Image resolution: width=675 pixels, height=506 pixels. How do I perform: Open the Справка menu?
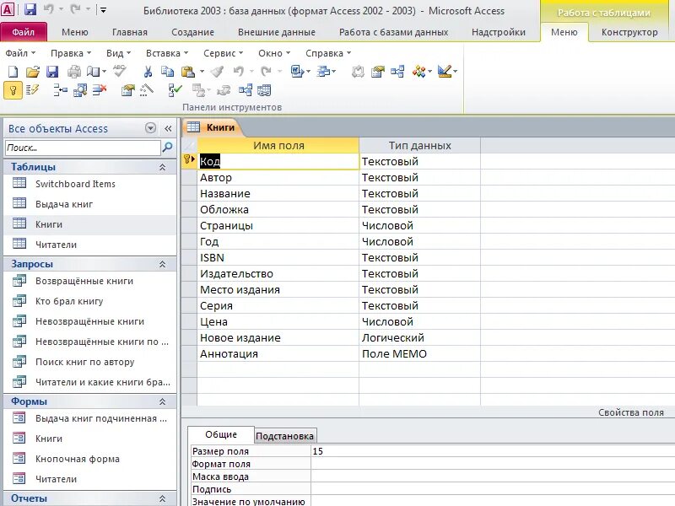pos(328,53)
